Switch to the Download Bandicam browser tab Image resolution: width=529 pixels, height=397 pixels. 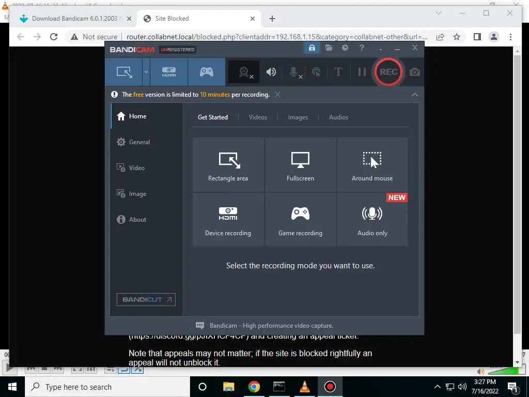[74, 19]
